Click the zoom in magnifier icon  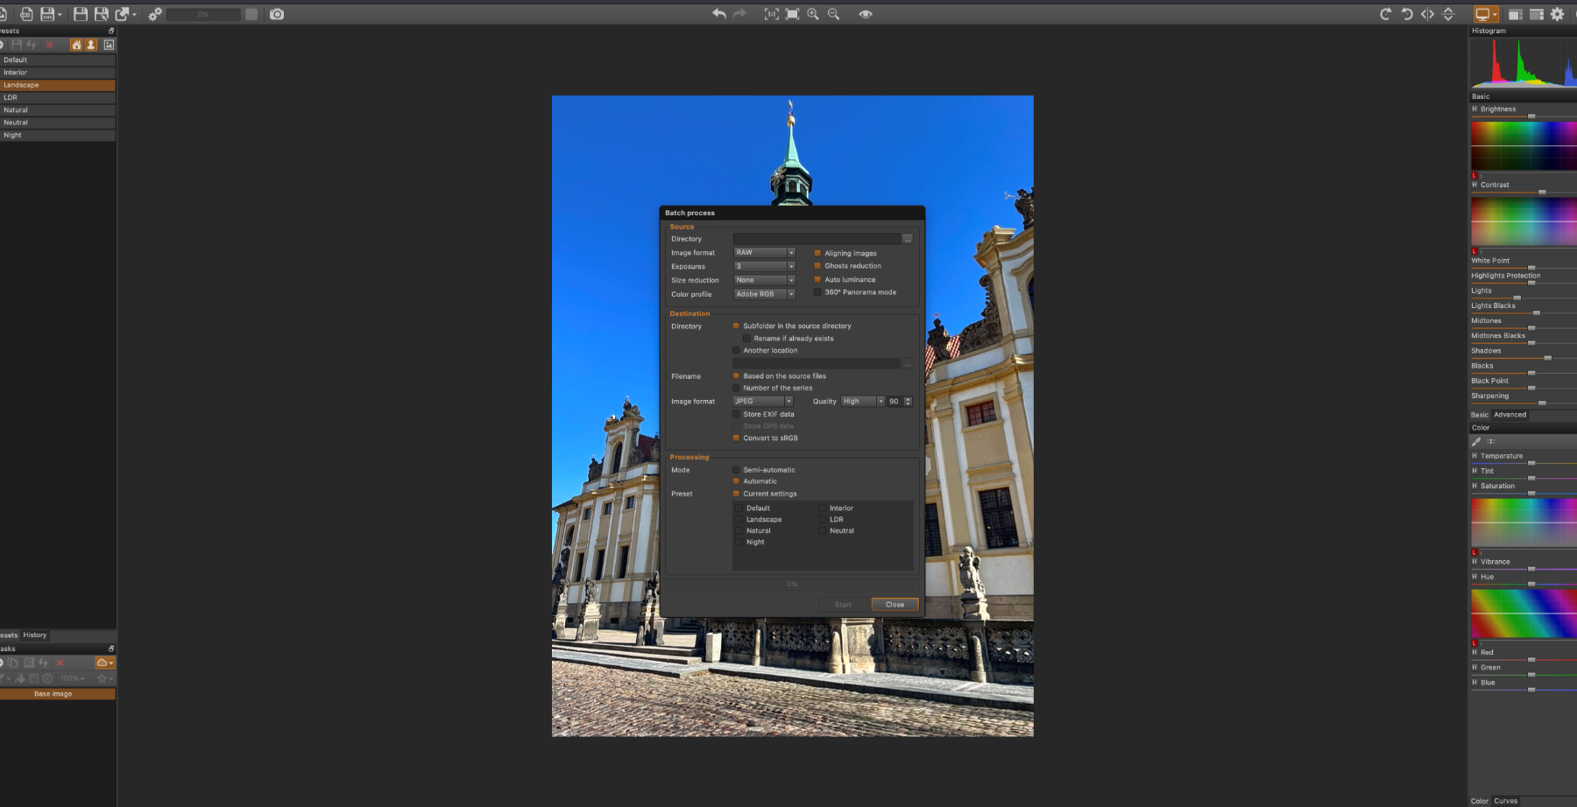[813, 14]
